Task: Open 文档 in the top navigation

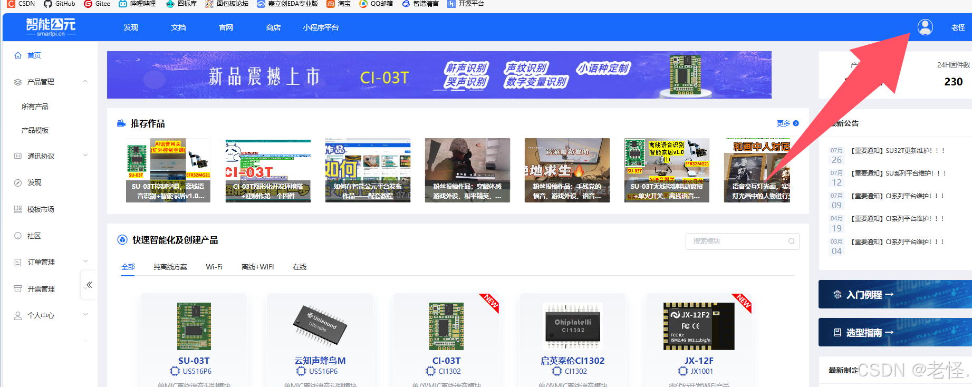Action: 178,27
